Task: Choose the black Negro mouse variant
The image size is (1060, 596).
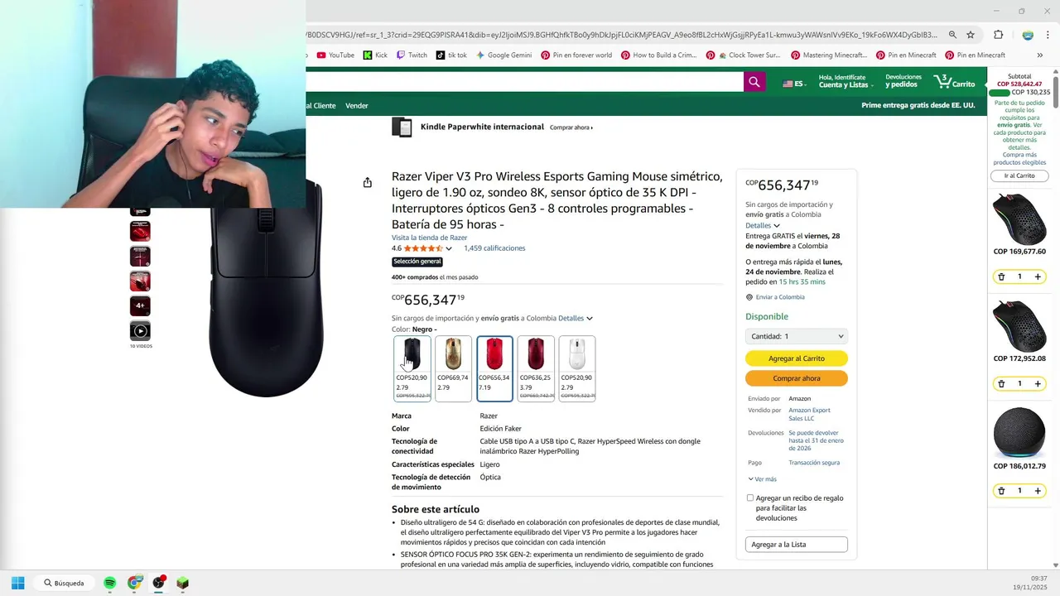Action: (x=412, y=368)
